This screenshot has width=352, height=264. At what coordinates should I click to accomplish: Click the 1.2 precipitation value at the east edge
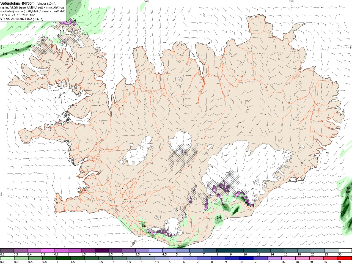point(347,198)
